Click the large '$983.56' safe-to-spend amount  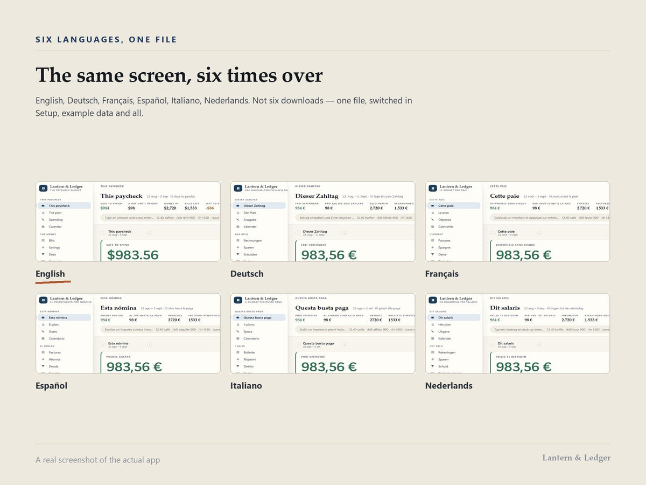click(133, 255)
